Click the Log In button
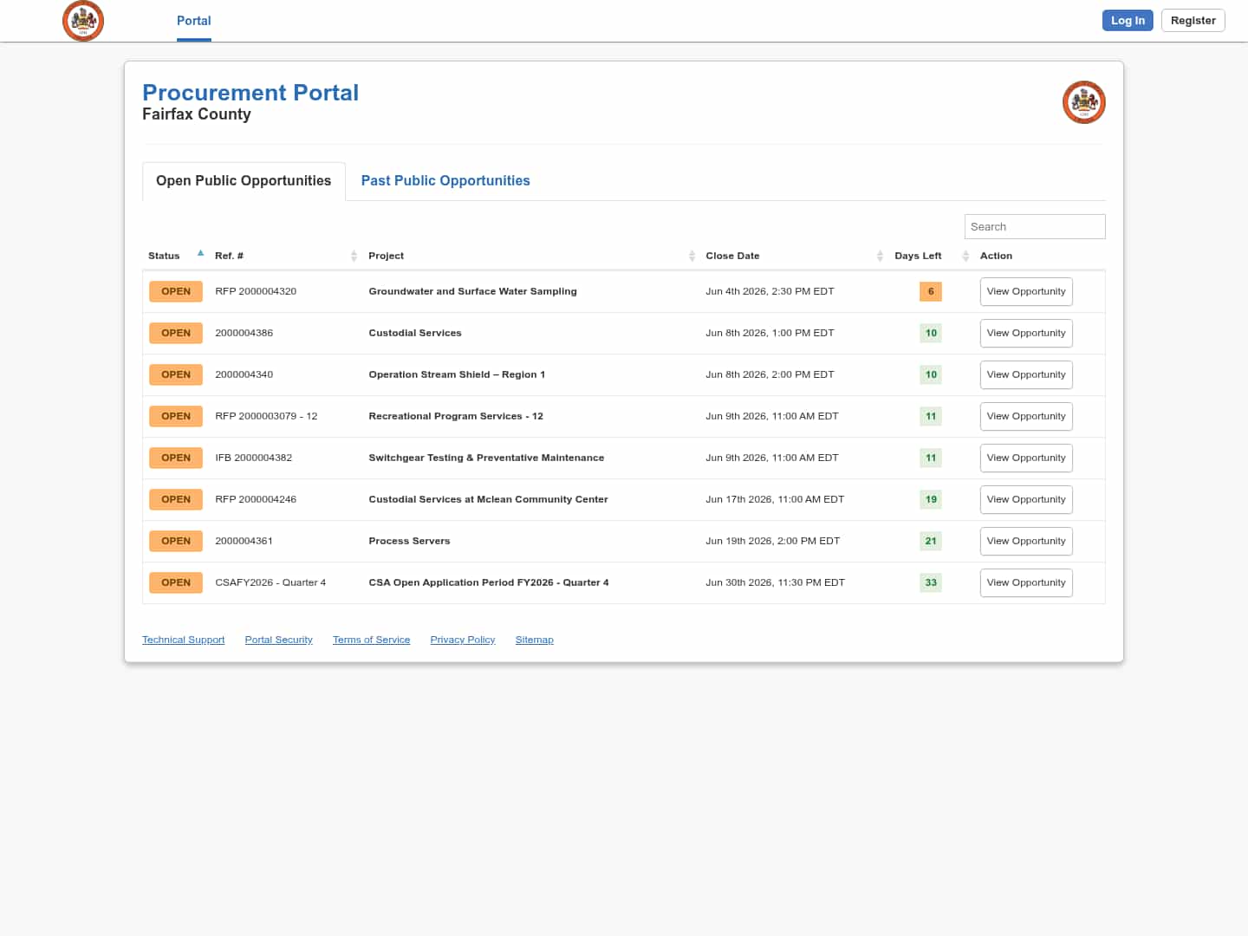 1128,20
